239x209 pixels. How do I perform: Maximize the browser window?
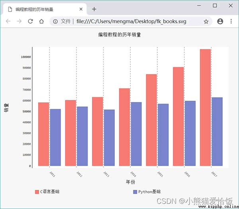[215, 6]
